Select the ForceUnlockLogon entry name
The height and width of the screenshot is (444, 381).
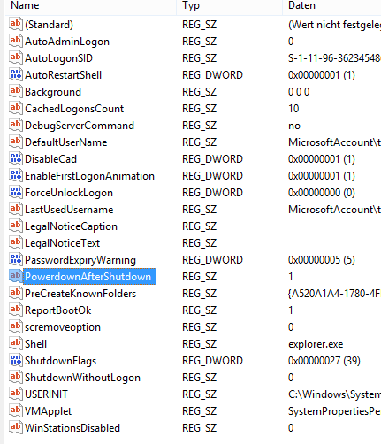(69, 193)
